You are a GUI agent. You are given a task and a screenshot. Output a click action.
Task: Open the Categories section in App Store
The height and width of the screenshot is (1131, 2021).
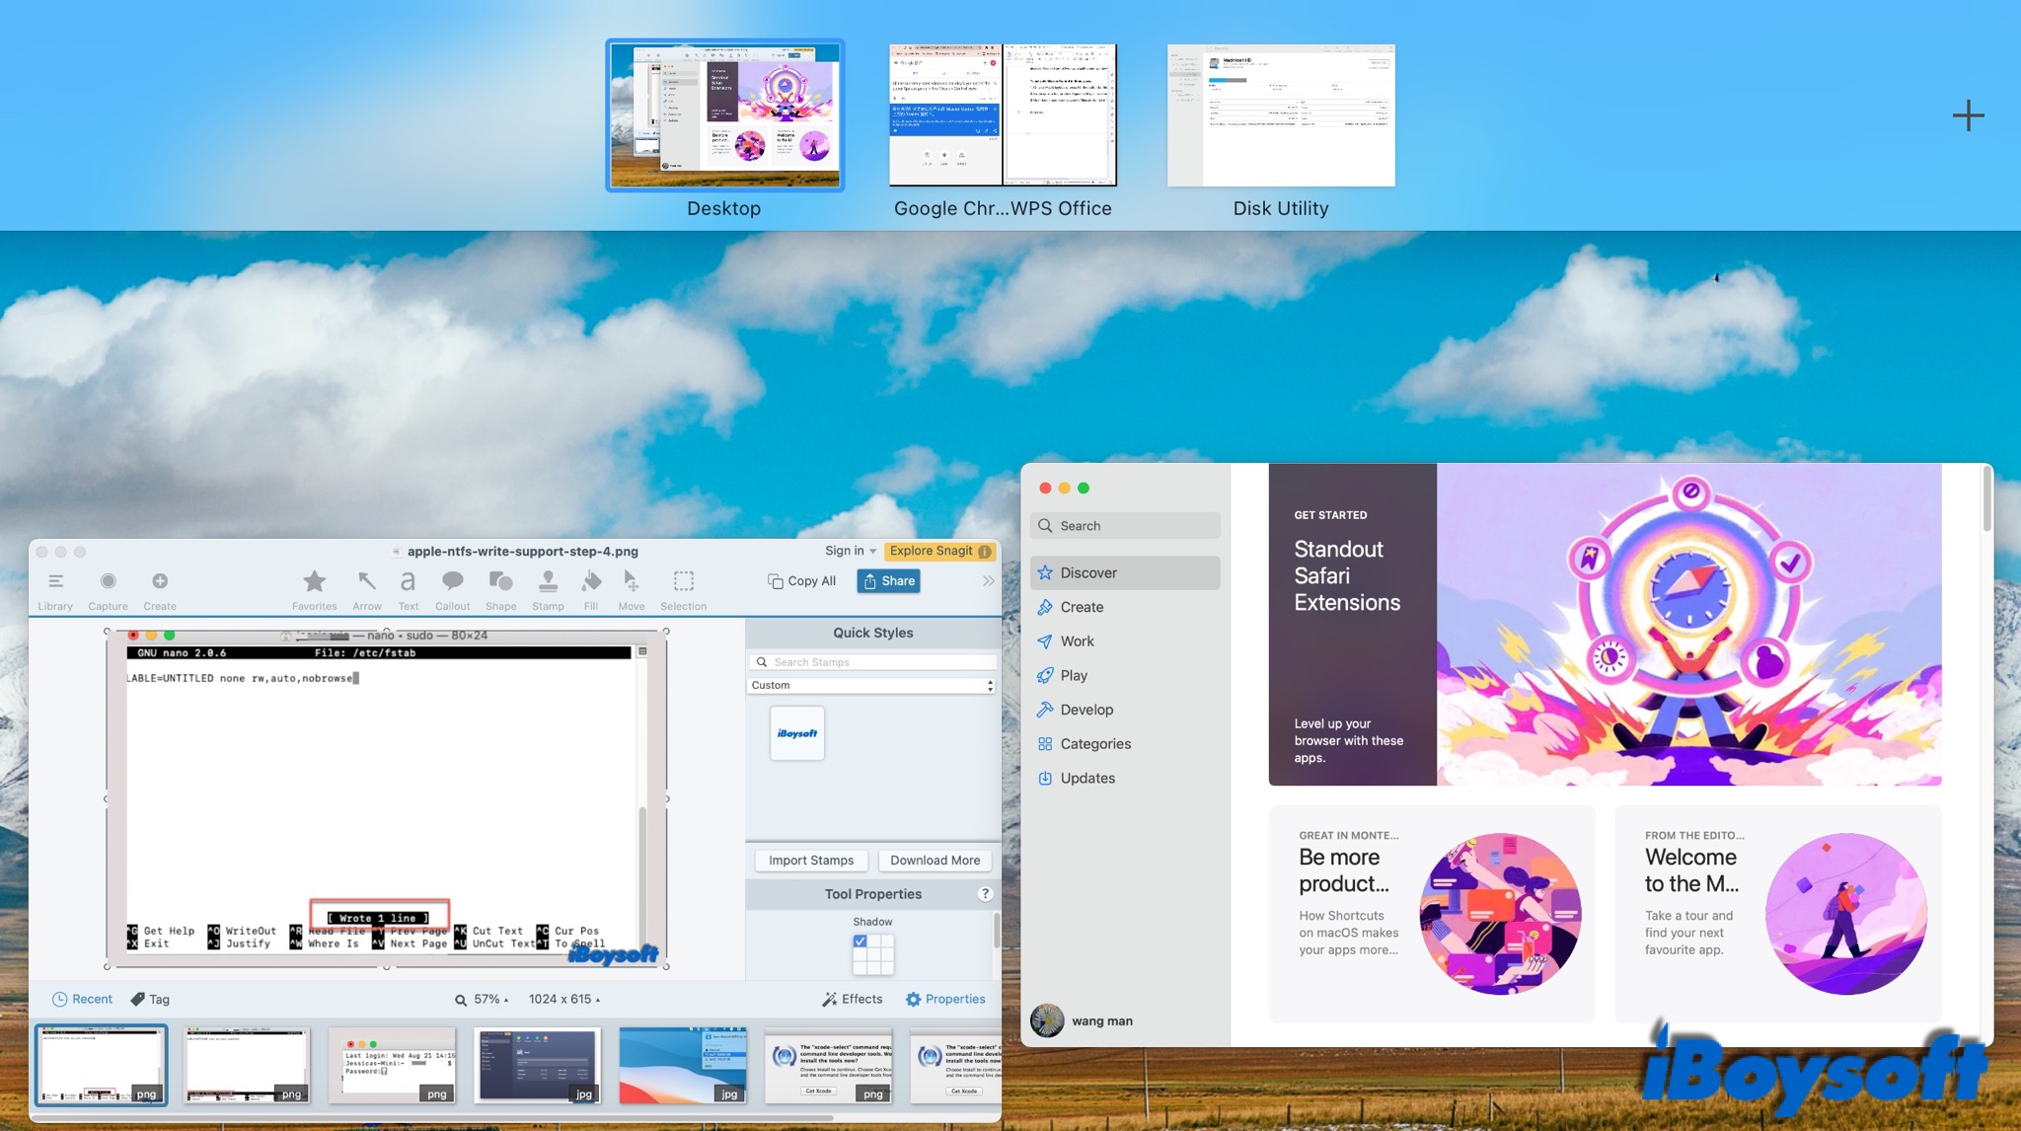click(x=1095, y=744)
